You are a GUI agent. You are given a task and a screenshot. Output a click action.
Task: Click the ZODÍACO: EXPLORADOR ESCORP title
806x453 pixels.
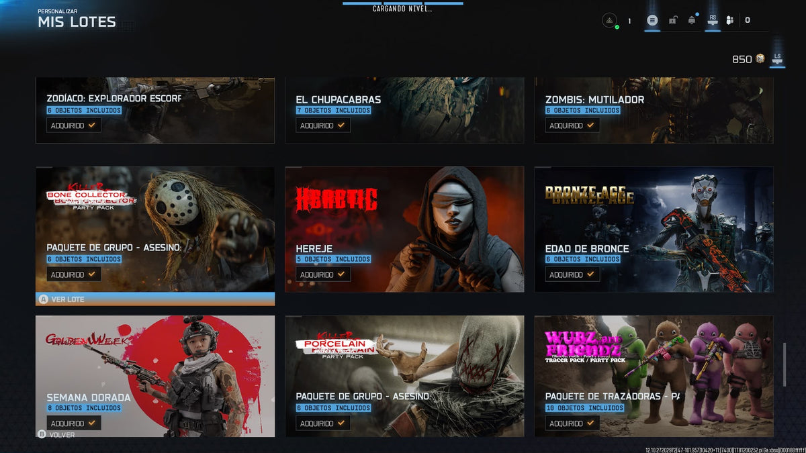[x=114, y=99]
